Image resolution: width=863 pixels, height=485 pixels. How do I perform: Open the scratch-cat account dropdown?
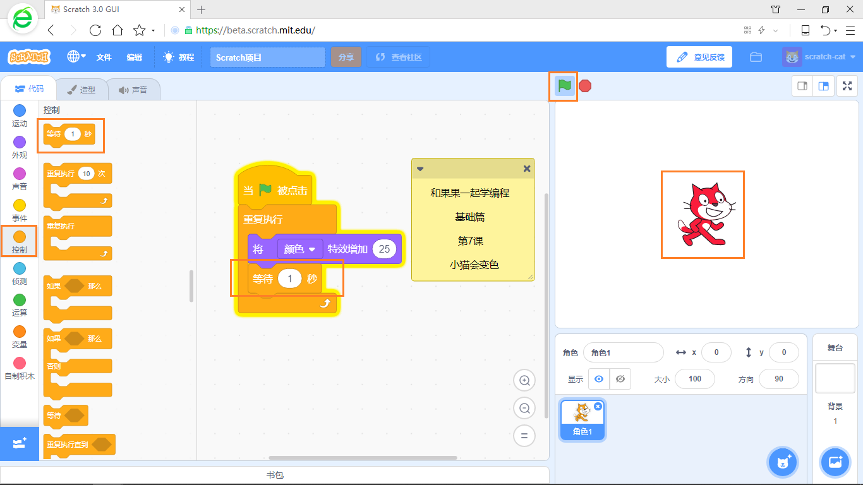tap(819, 57)
